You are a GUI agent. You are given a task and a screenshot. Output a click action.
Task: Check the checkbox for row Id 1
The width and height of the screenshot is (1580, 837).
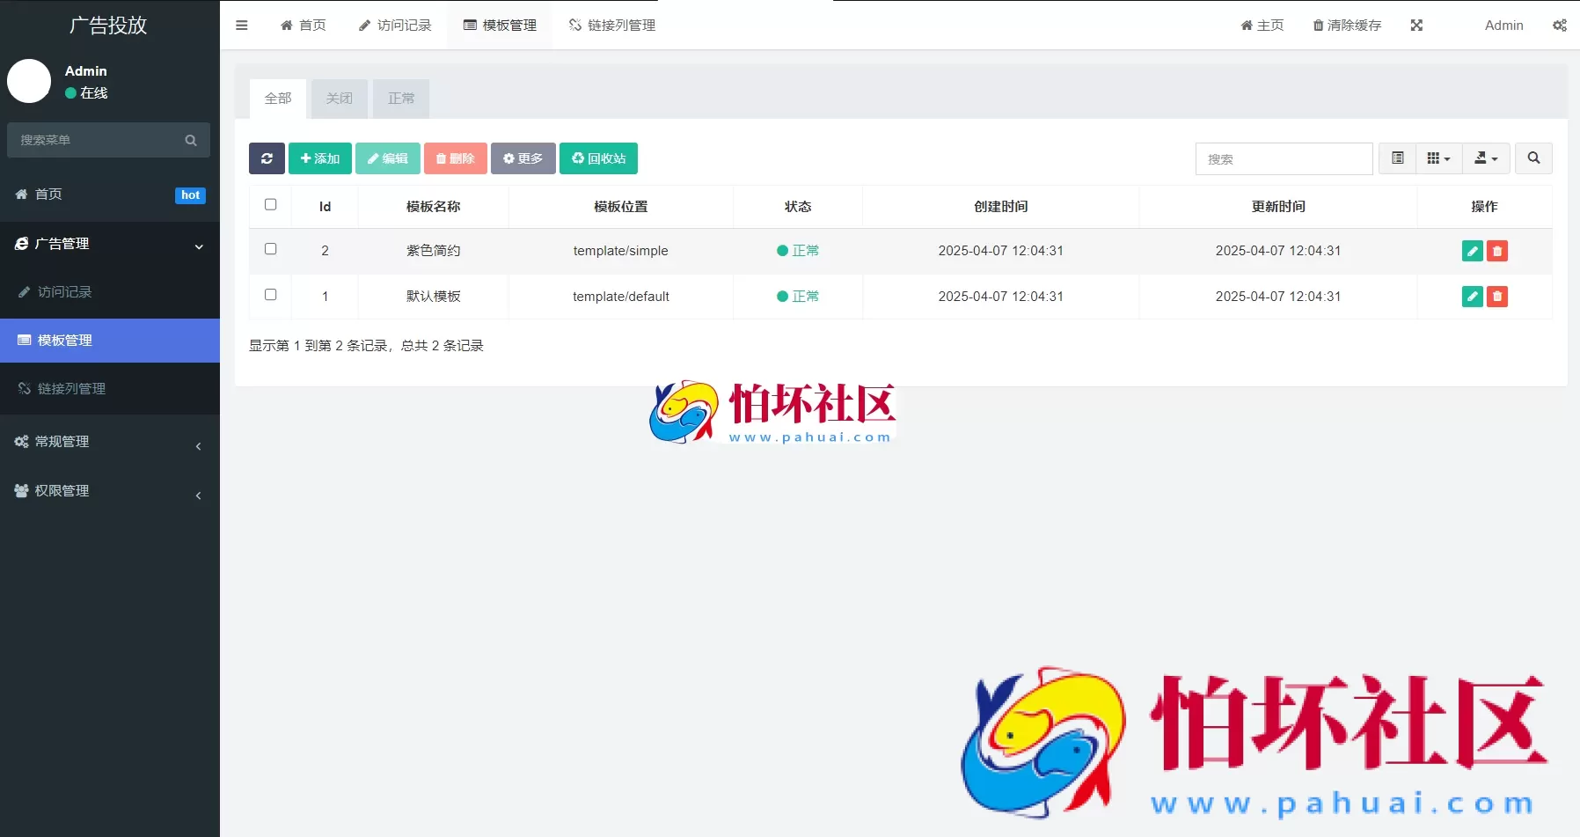click(270, 295)
